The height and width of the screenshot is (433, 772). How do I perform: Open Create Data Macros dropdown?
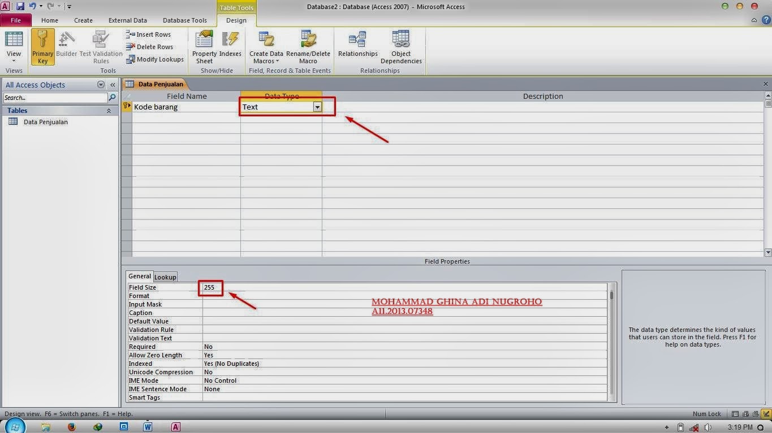(266, 47)
